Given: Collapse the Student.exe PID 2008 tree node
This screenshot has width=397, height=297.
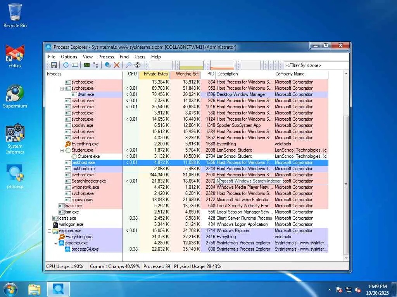Looking at the screenshot, I should click(62, 150).
